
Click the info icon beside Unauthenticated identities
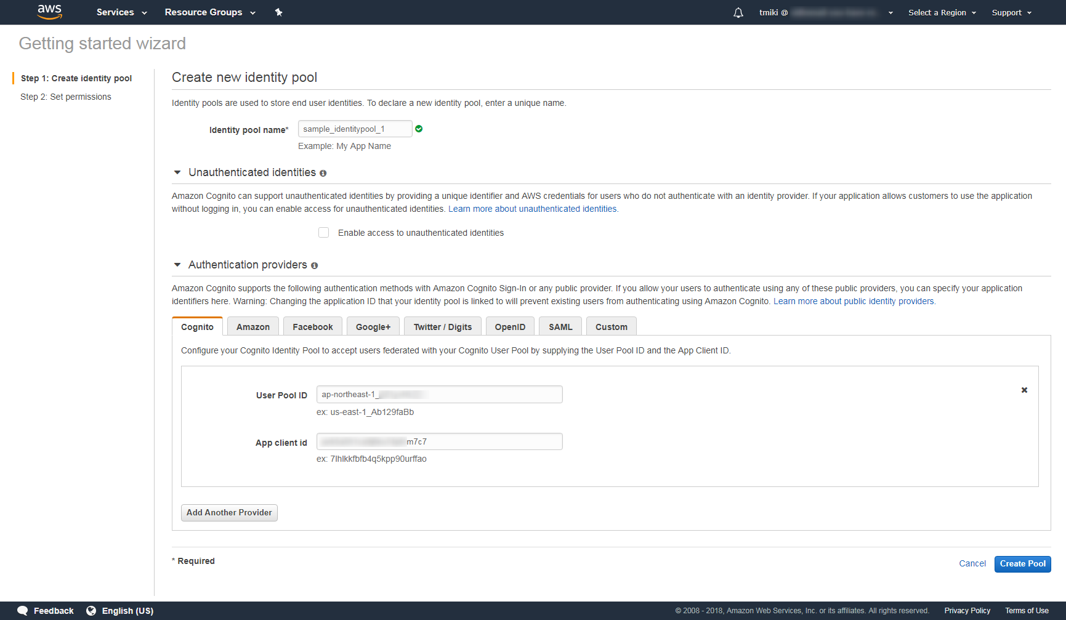pyautogui.click(x=323, y=173)
